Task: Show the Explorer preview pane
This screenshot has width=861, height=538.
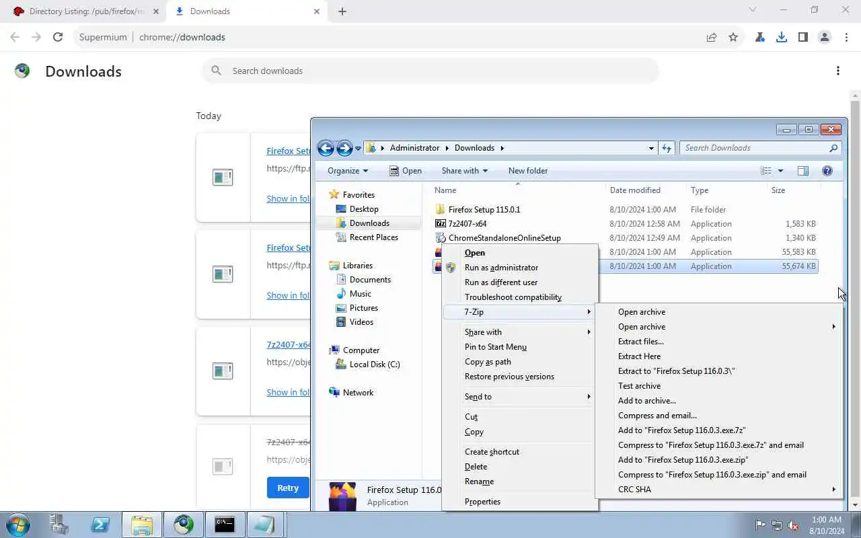Action: (803, 171)
